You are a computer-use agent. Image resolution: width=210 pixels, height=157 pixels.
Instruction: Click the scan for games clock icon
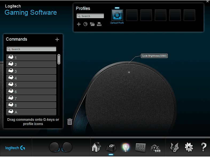(x=85, y=24)
